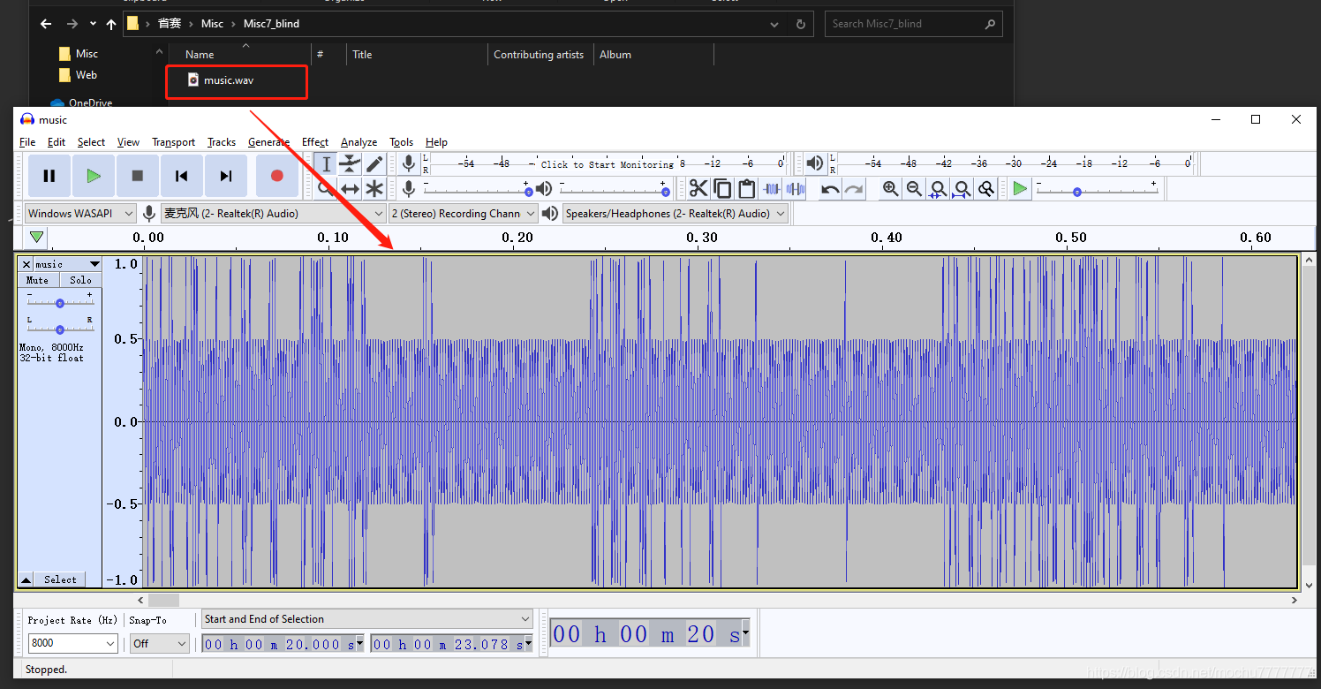
Task: Click the green timeline playhead triangle
Action: pyautogui.click(x=36, y=237)
